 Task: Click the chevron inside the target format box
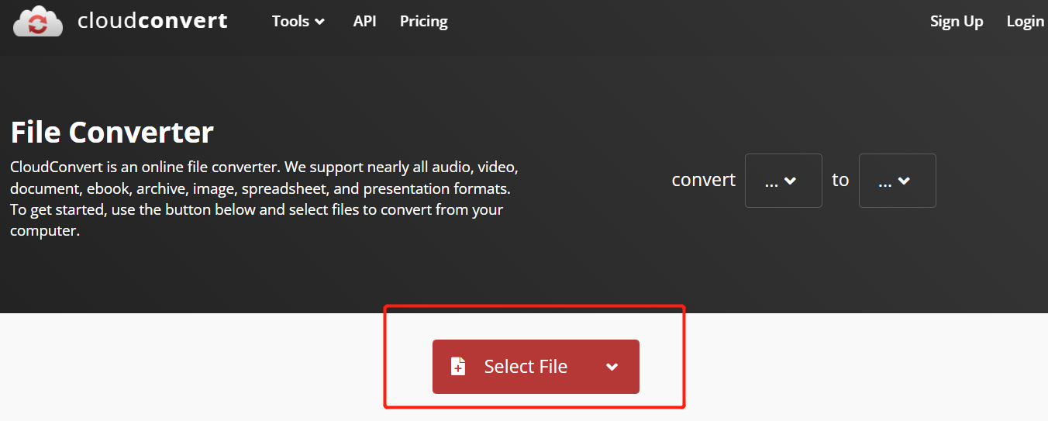point(904,181)
